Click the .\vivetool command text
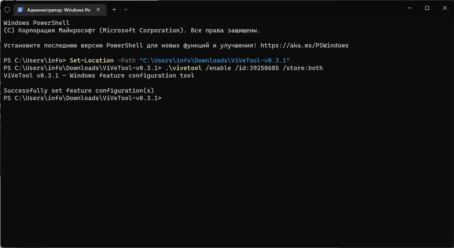 [183, 68]
